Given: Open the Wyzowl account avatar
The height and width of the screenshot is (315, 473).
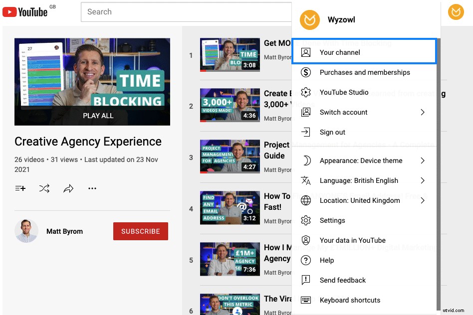Looking at the screenshot, I should (x=456, y=11).
